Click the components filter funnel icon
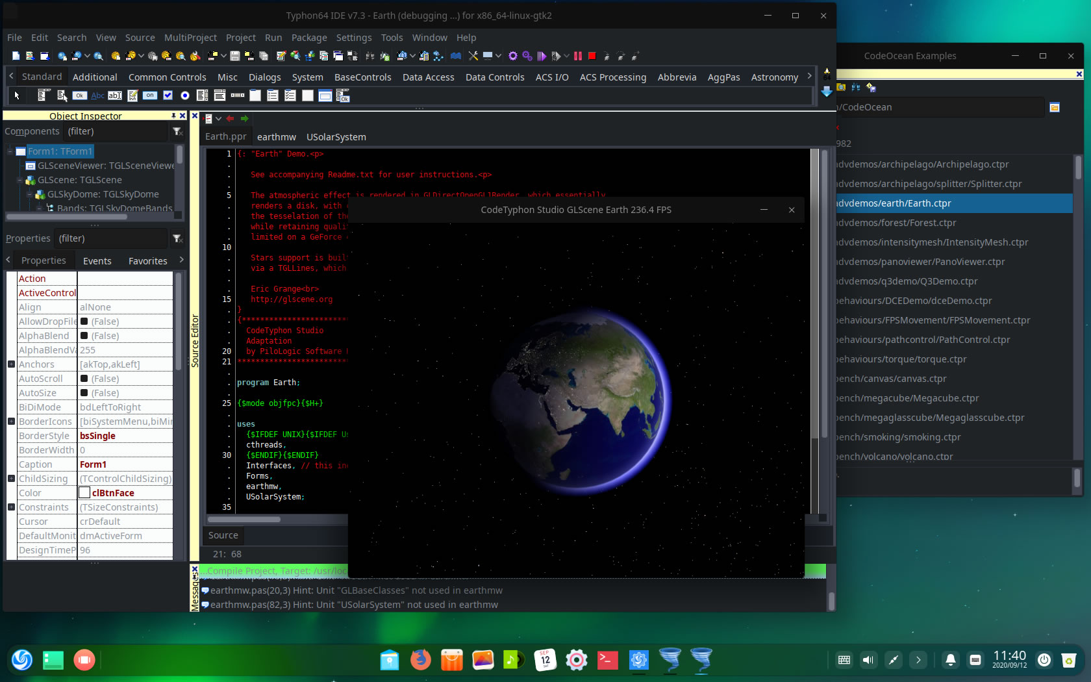1091x682 pixels. [177, 132]
